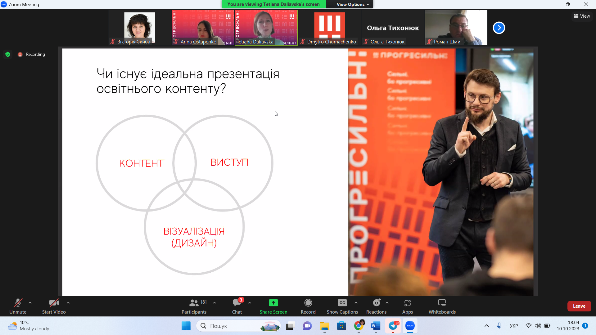
Task: Open the View layout menu
Action: pyautogui.click(x=582, y=16)
